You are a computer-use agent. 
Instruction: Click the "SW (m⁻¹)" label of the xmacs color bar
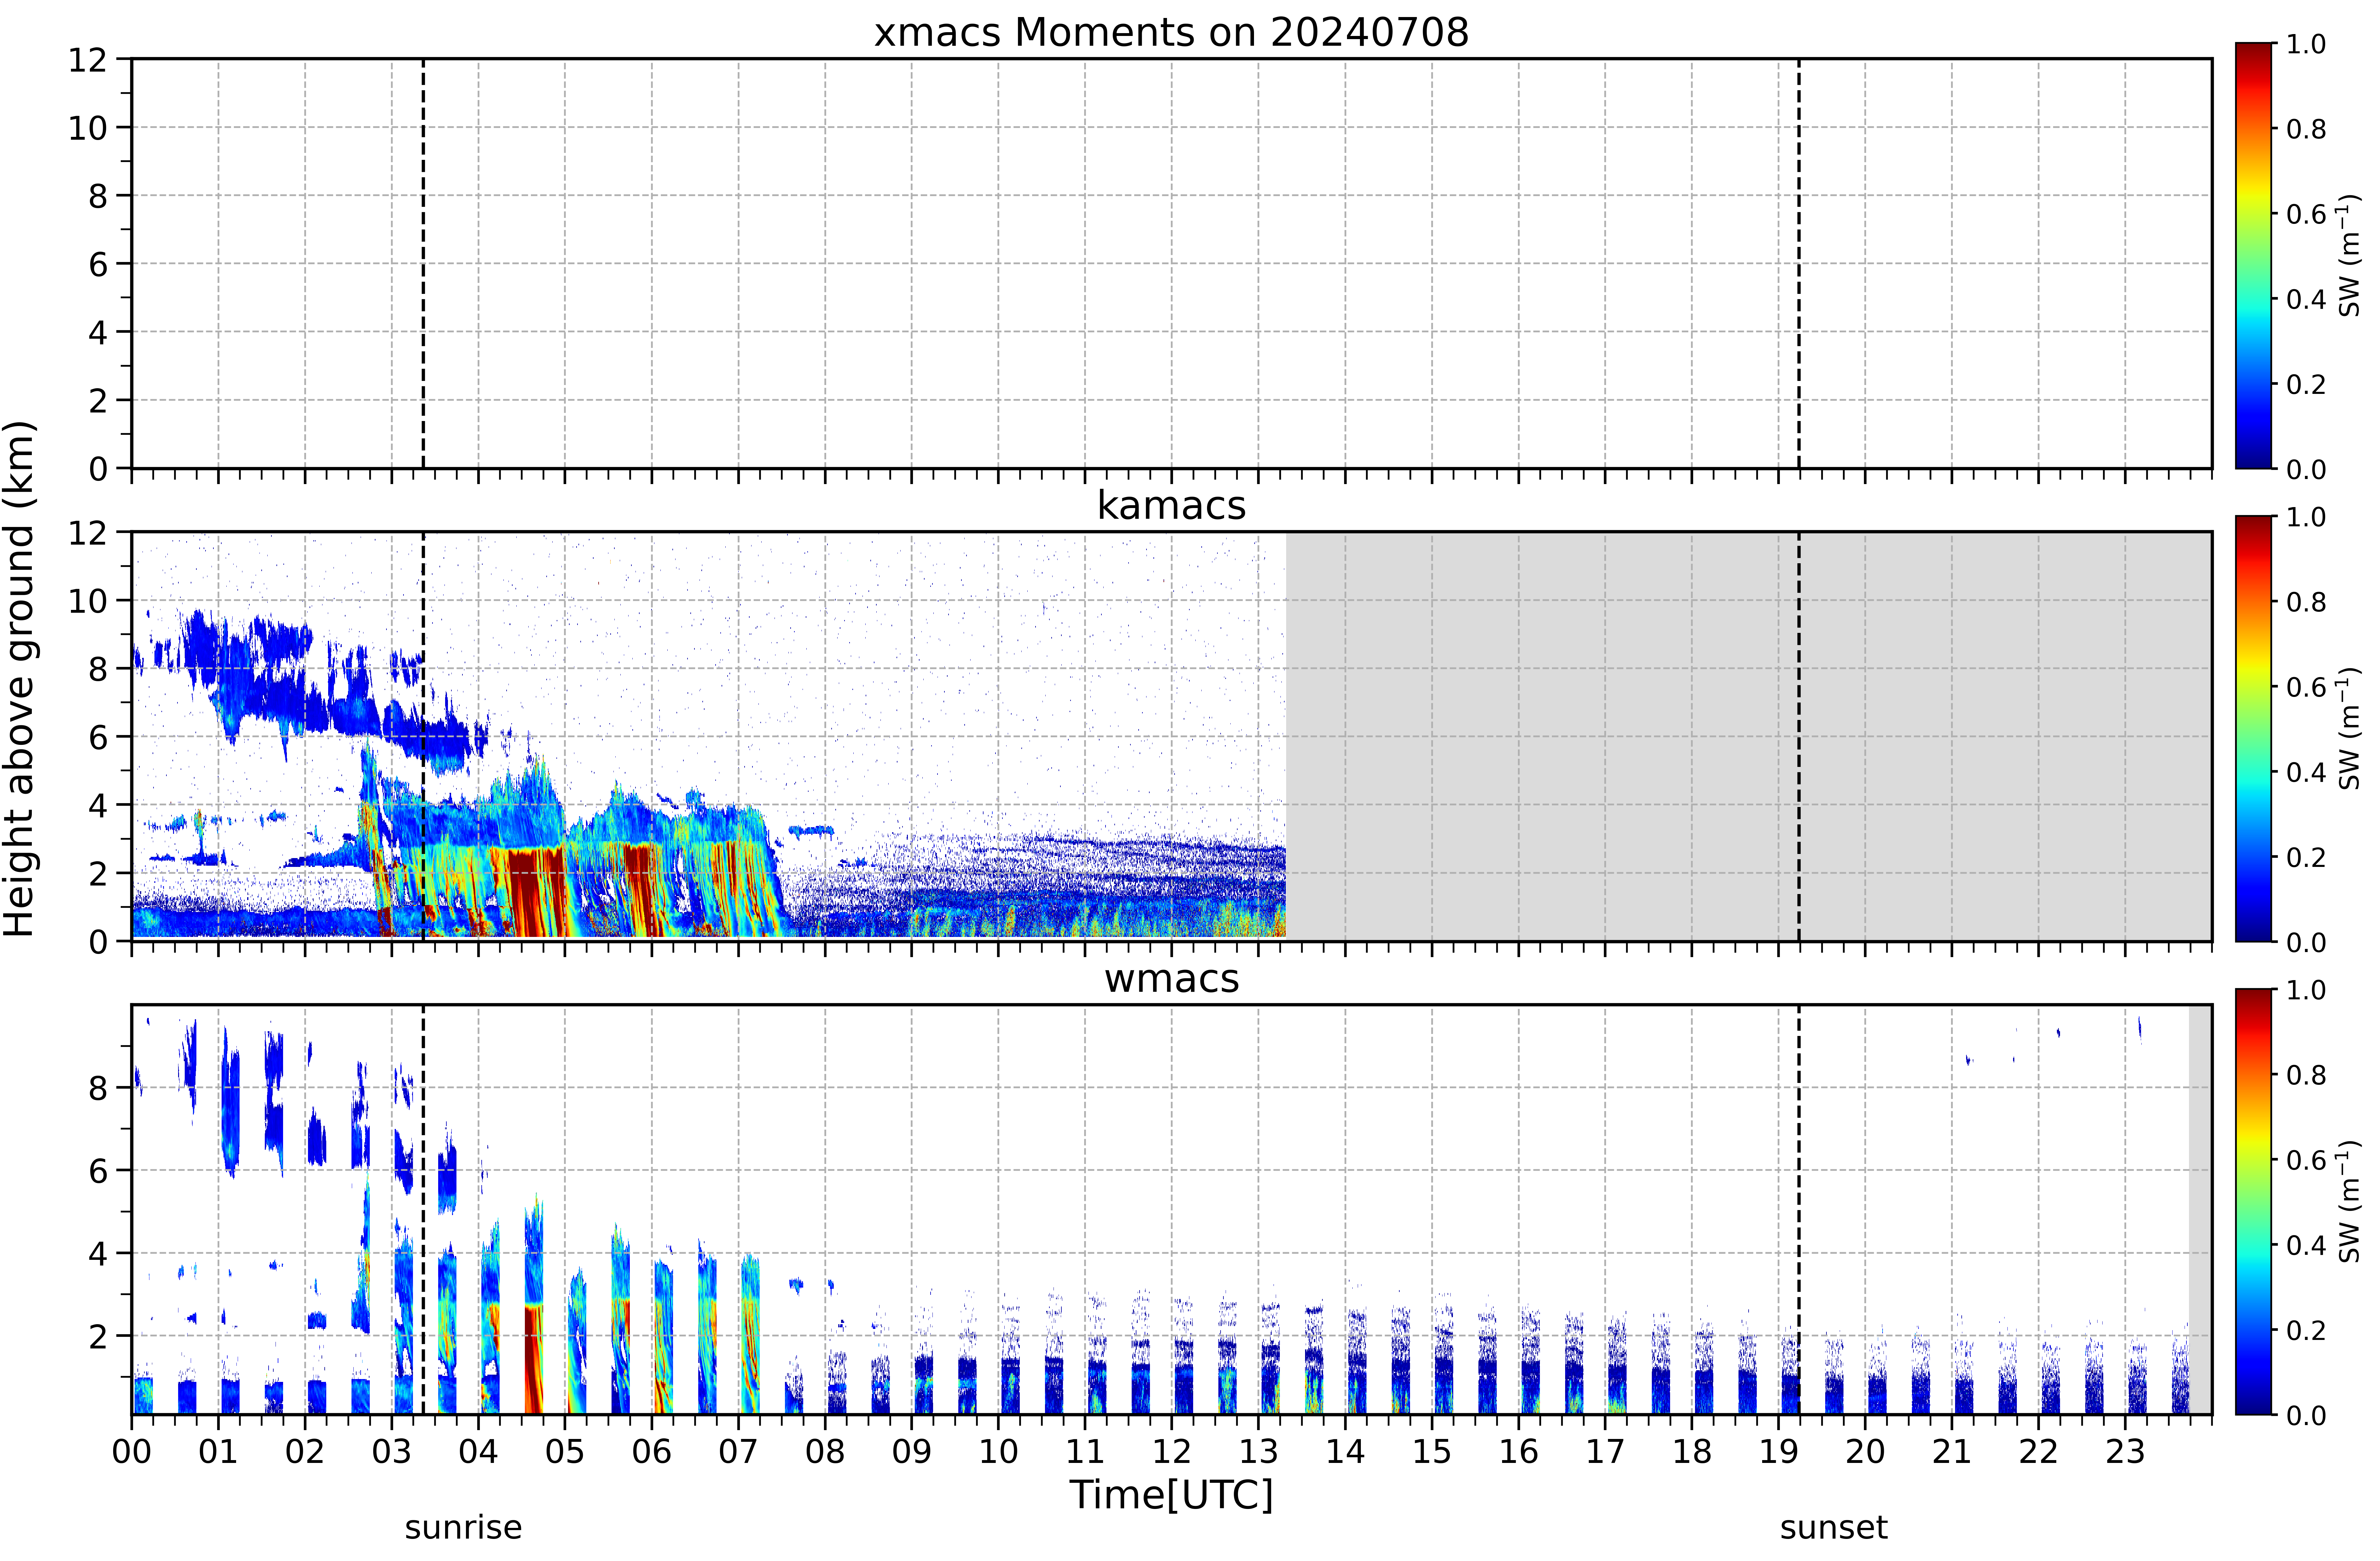[x=2349, y=255]
